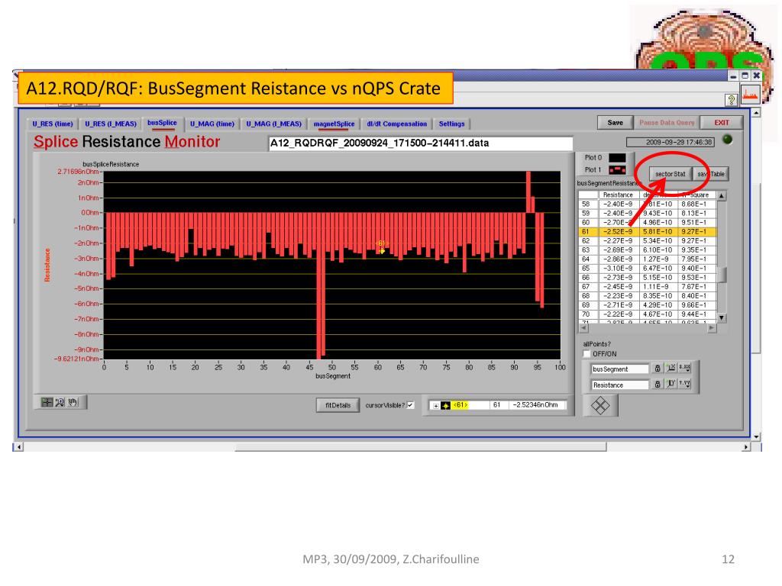Select the pan hand tool in graph palette

pyautogui.click(x=72, y=402)
